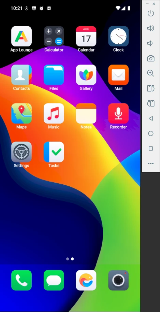The width and height of the screenshot is (160, 312).
Task: Tap the shield notification icon in status bar
Action: click(x=26, y=8)
